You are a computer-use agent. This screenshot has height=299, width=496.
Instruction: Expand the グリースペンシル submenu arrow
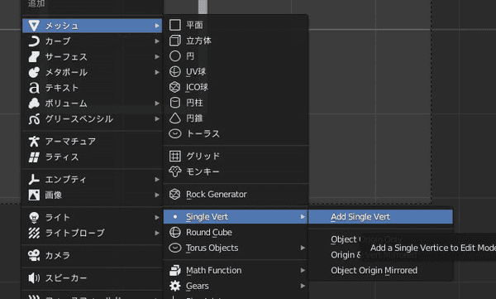[x=157, y=119]
